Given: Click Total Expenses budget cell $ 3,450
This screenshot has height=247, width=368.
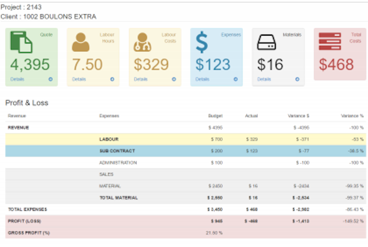Looking at the screenshot, I should point(215,210).
